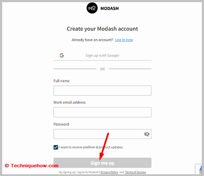Focus the Full name input field
204x176 pixels.
102,90
